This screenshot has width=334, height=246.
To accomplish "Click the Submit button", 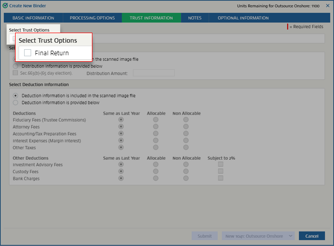I will 204,236.
